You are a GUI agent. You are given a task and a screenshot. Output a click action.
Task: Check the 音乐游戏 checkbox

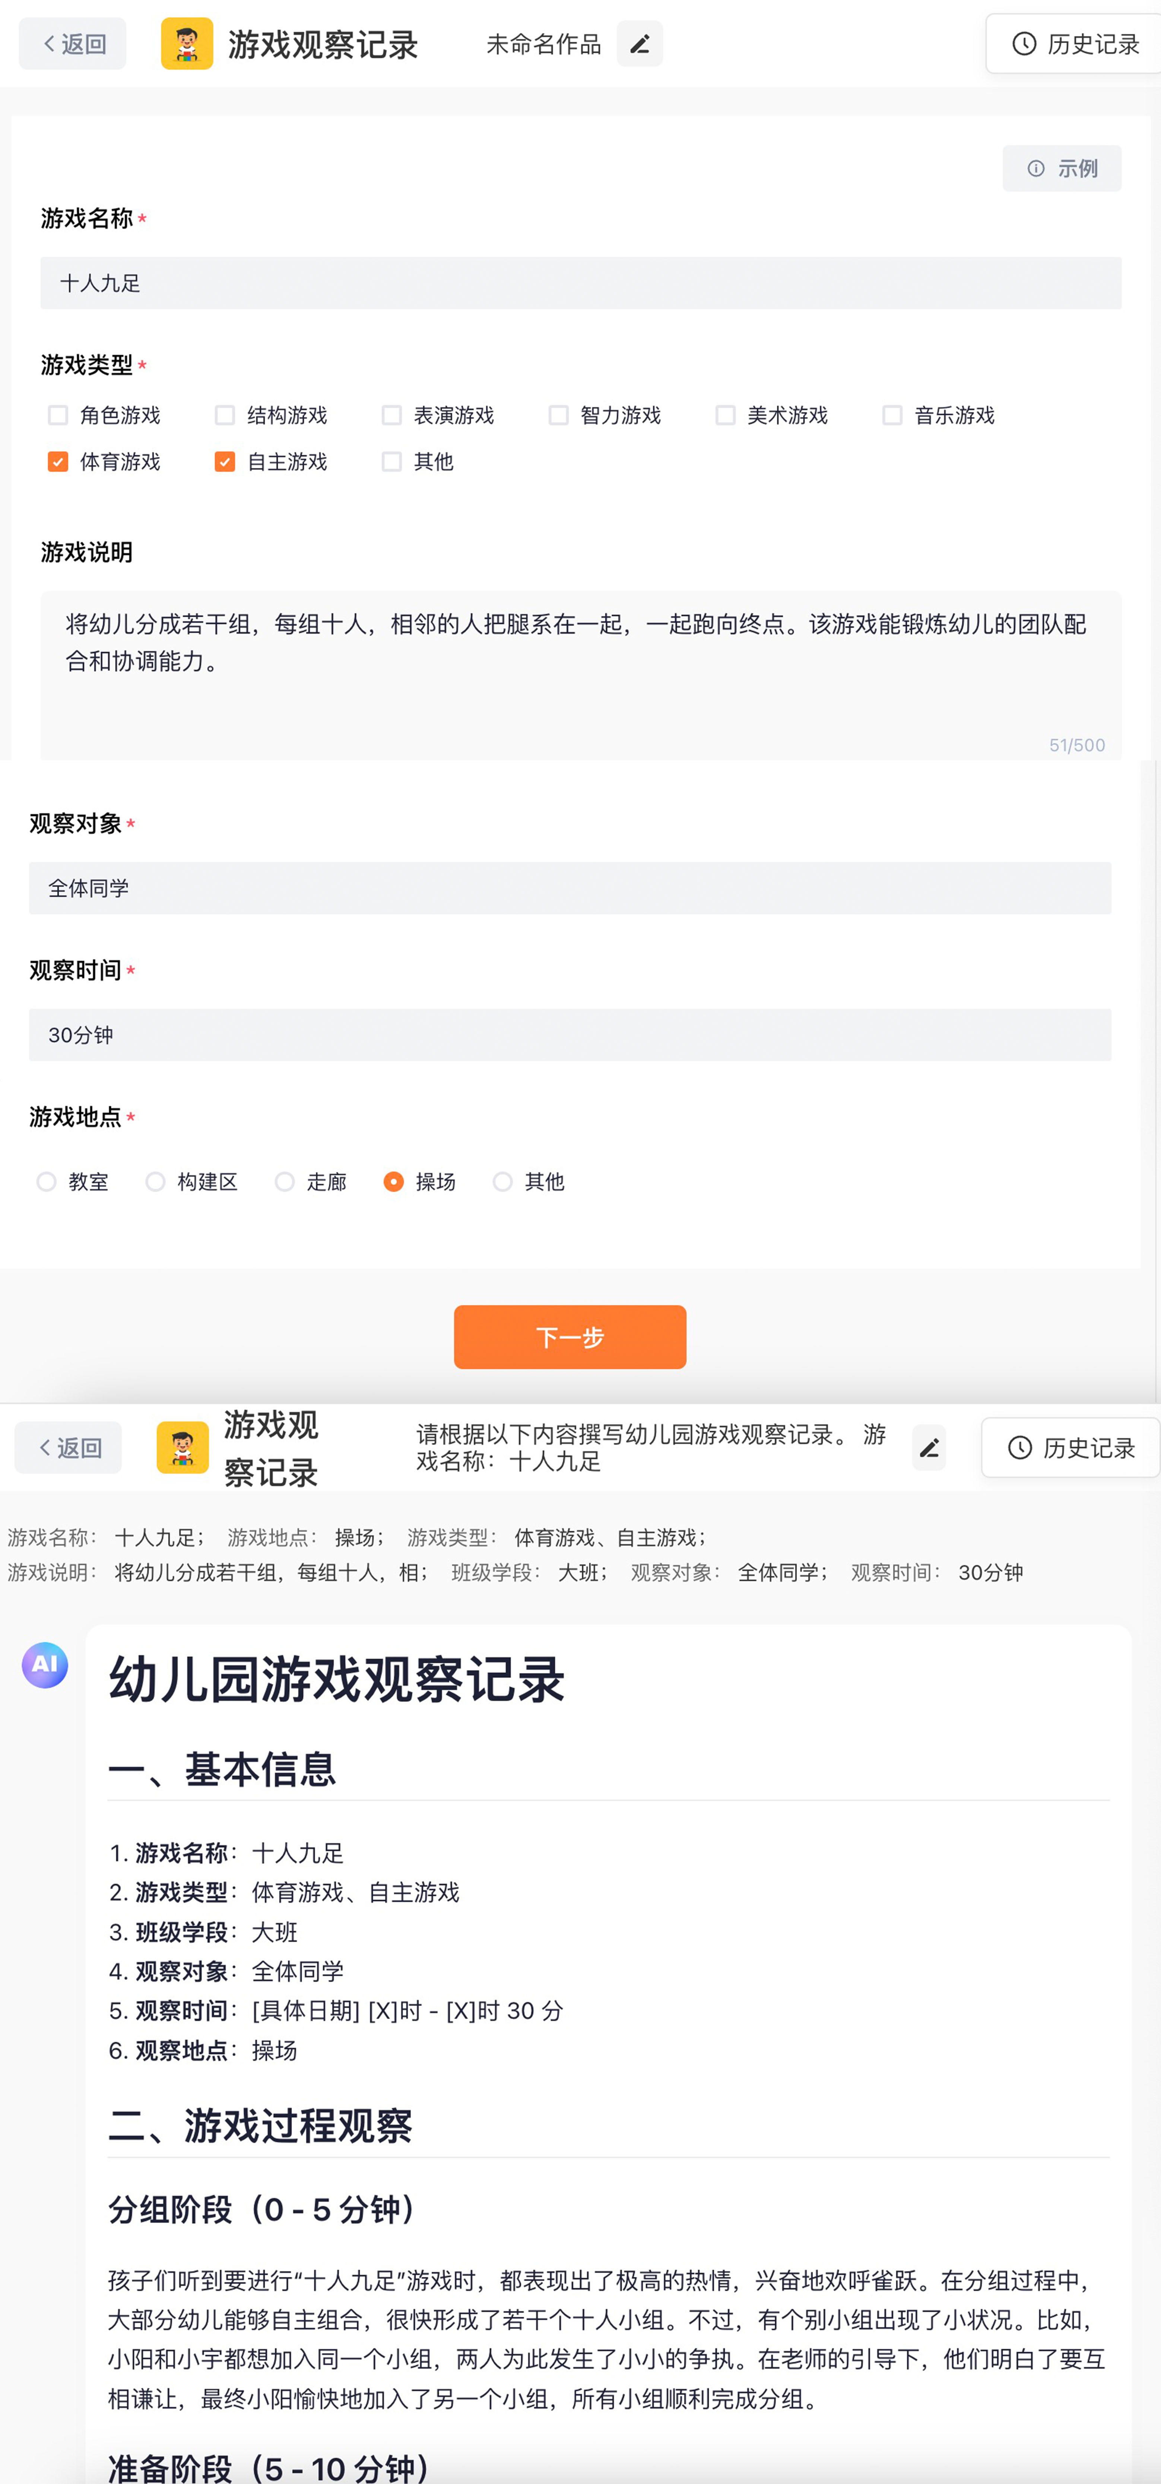pos(892,416)
